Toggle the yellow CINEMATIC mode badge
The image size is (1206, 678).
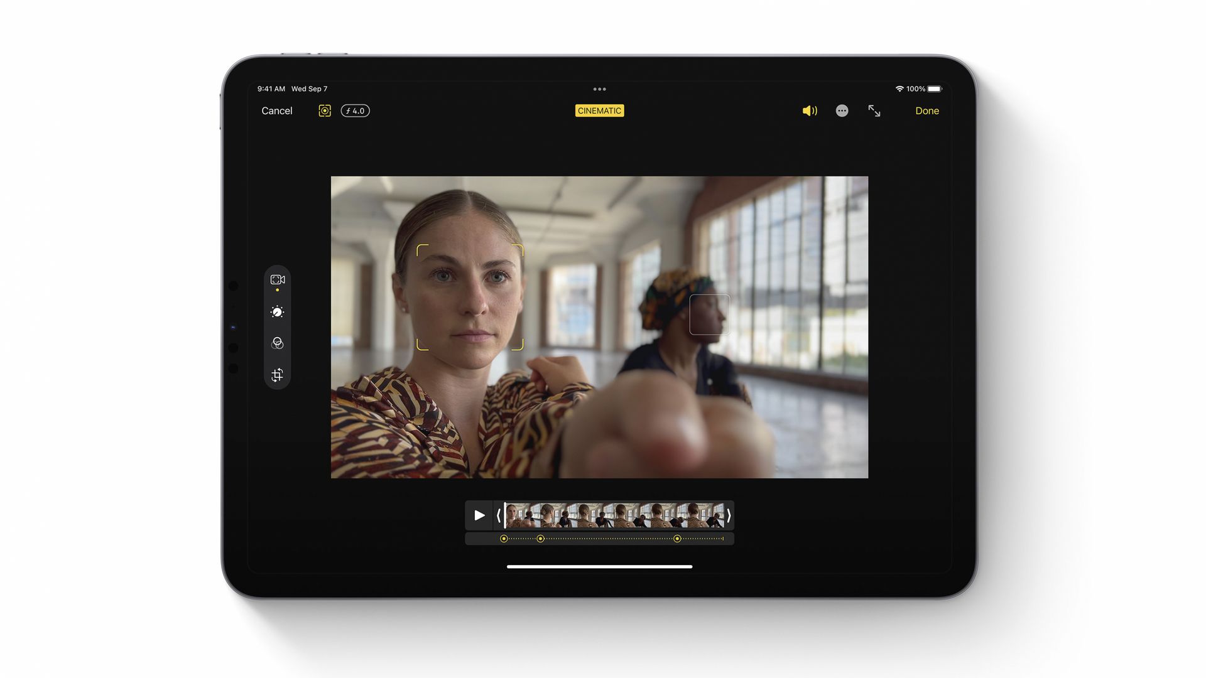599,110
